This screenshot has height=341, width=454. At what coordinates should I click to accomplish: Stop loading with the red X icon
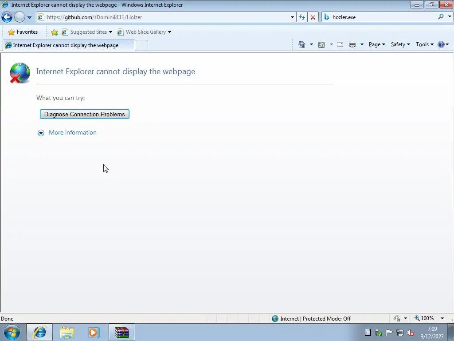tap(313, 17)
